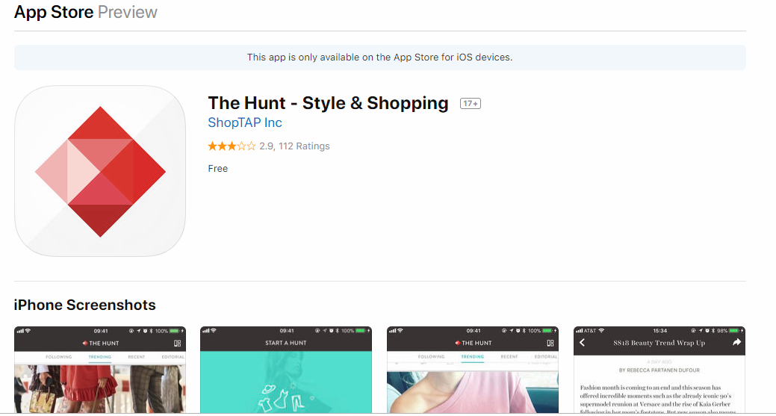Select the Recent tab in the third screenshot

[x=509, y=357]
